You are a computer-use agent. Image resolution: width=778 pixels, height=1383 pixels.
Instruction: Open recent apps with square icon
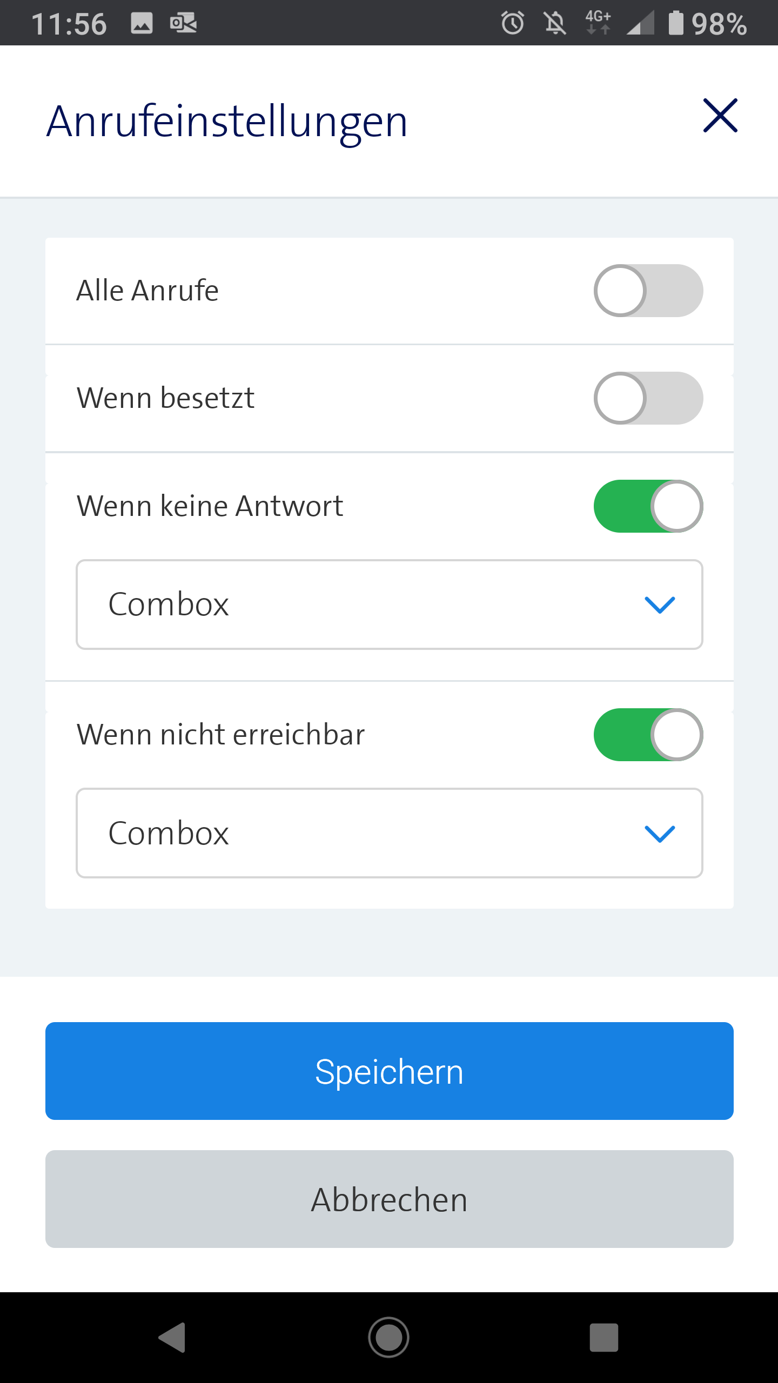point(603,1337)
